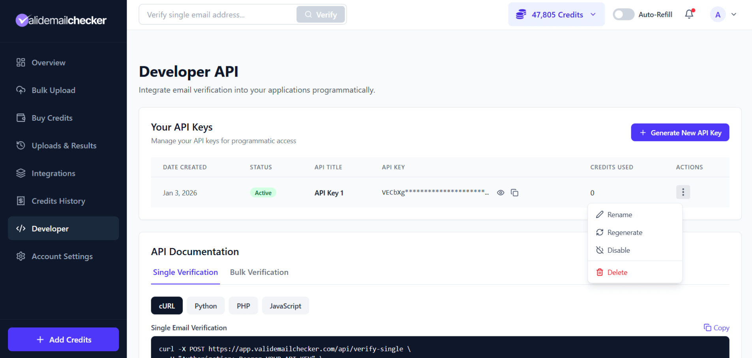Image resolution: width=752 pixels, height=358 pixels.
Task: Select the Buy Credits sidebar icon
Action: pos(21,117)
